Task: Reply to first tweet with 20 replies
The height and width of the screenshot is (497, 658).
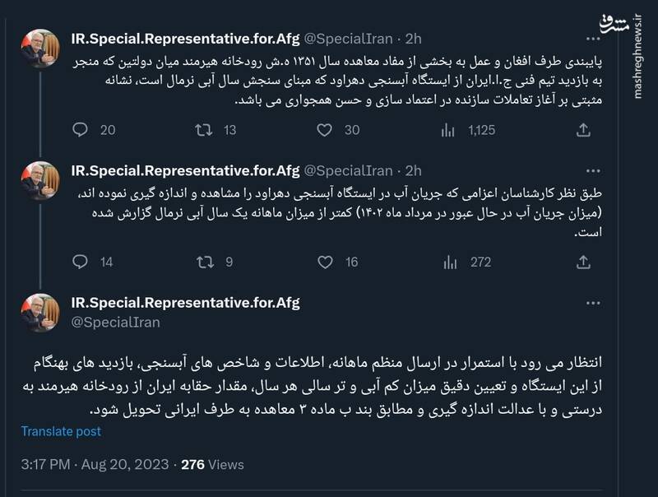Action: pos(80,129)
